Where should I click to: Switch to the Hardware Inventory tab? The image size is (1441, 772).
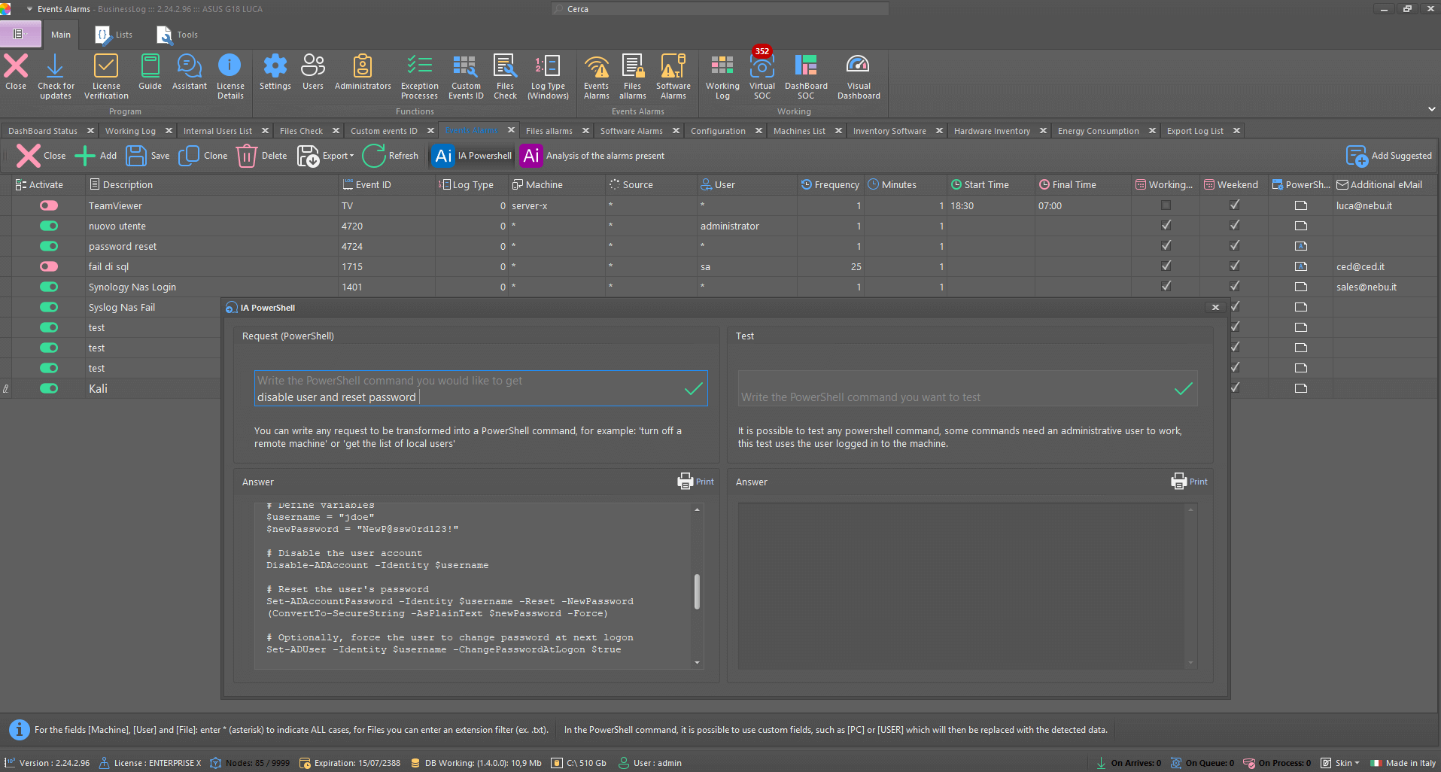coord(992,131)
